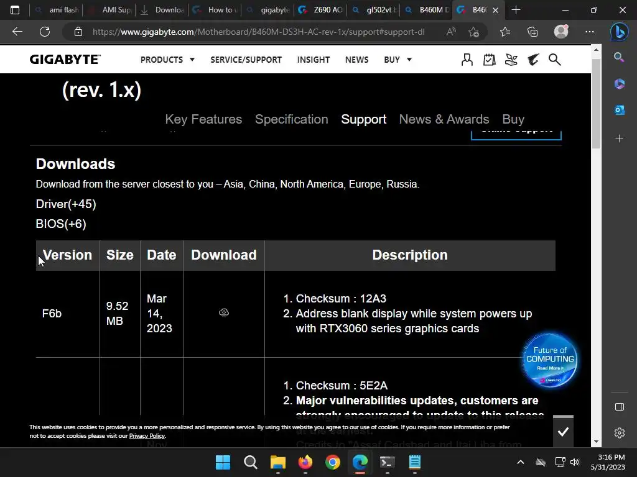Select the Support section tab
Image resolution: width=637 pixels, height=477 pixels.
(363, 119)
